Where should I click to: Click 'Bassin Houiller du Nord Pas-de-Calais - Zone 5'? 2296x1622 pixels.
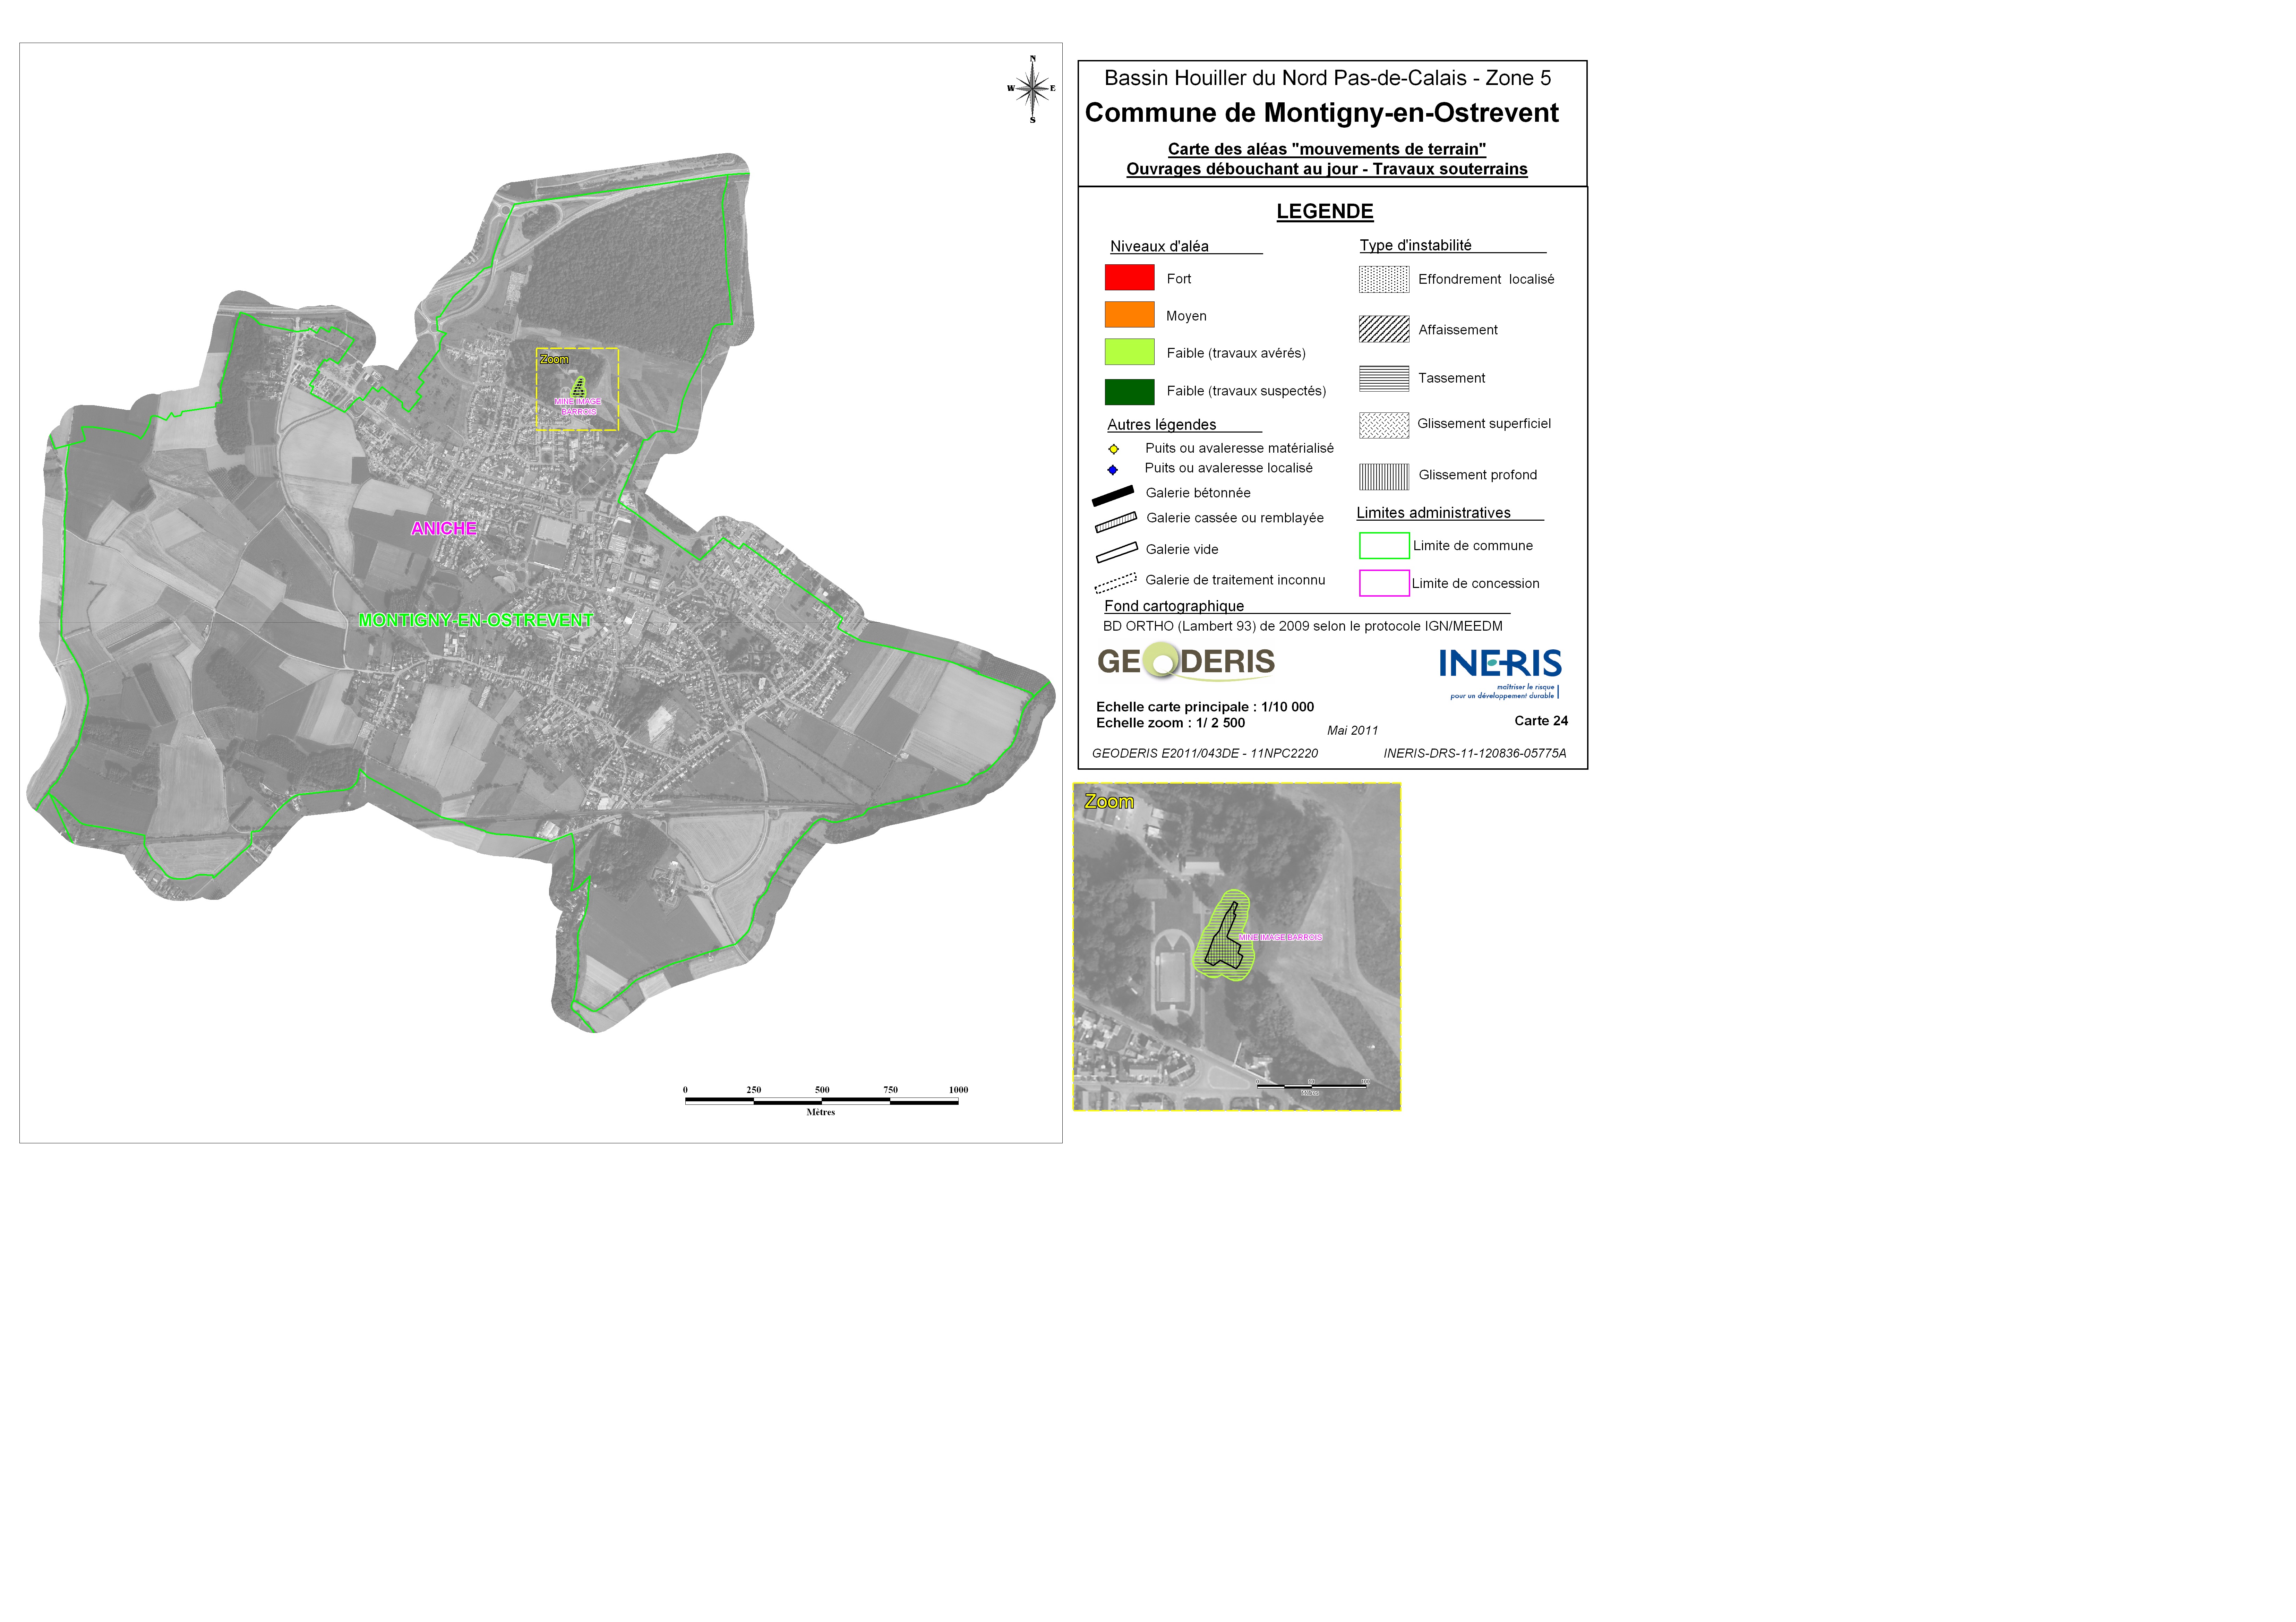(x=1328, y=78)
